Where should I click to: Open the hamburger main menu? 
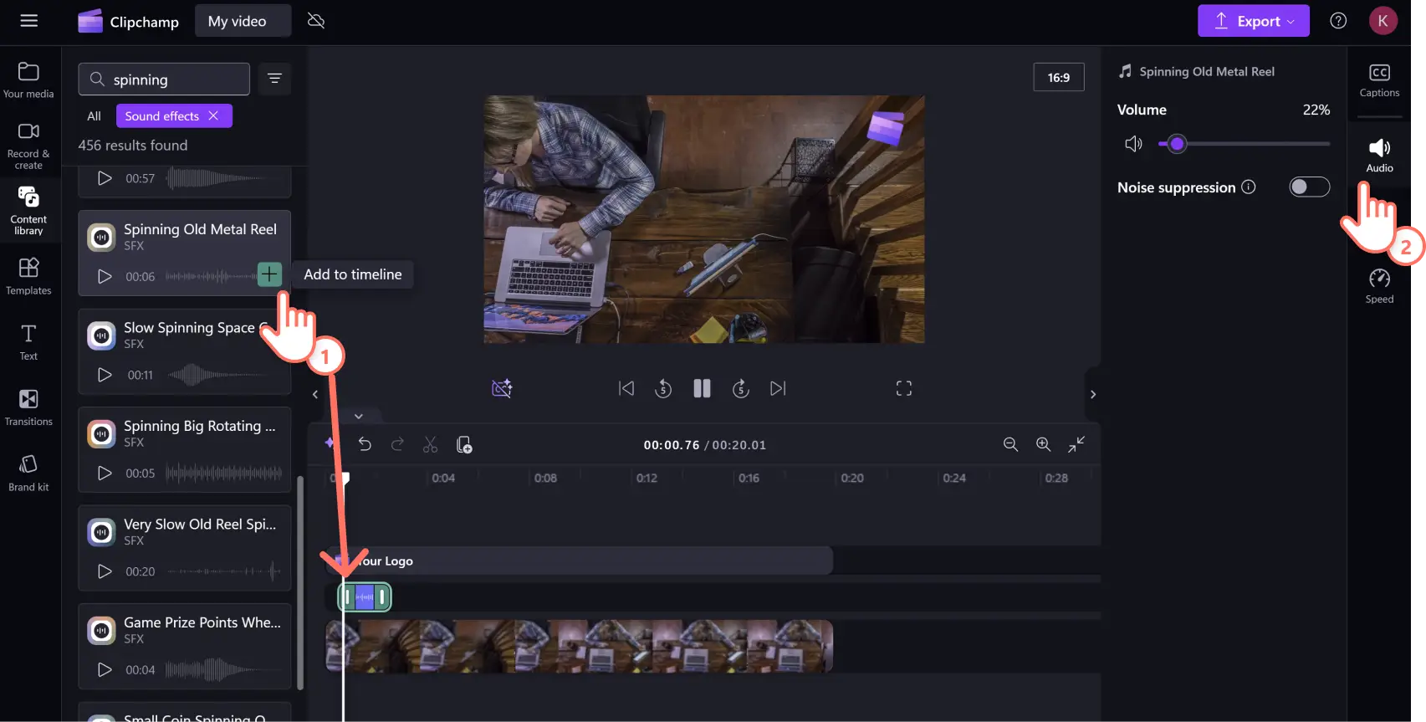29,21
